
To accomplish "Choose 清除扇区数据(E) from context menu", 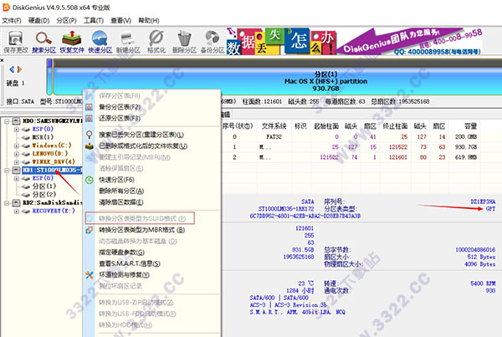I will pyautogui.click(x=120, y=202).
